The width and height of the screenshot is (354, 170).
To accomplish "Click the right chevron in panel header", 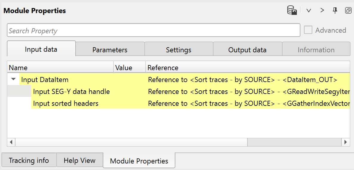I will (322, 10).
